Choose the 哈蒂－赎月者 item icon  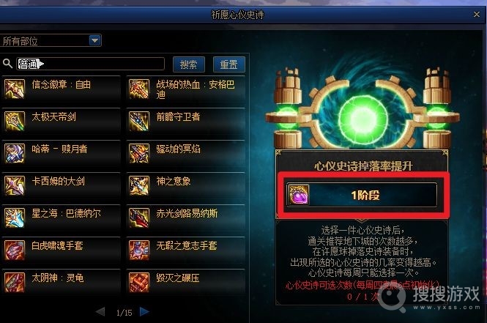point(15,153)
